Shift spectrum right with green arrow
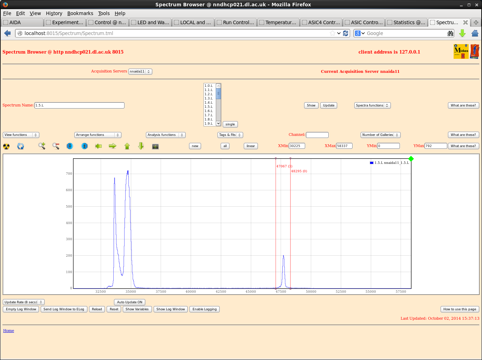 (x=113, y=146)
